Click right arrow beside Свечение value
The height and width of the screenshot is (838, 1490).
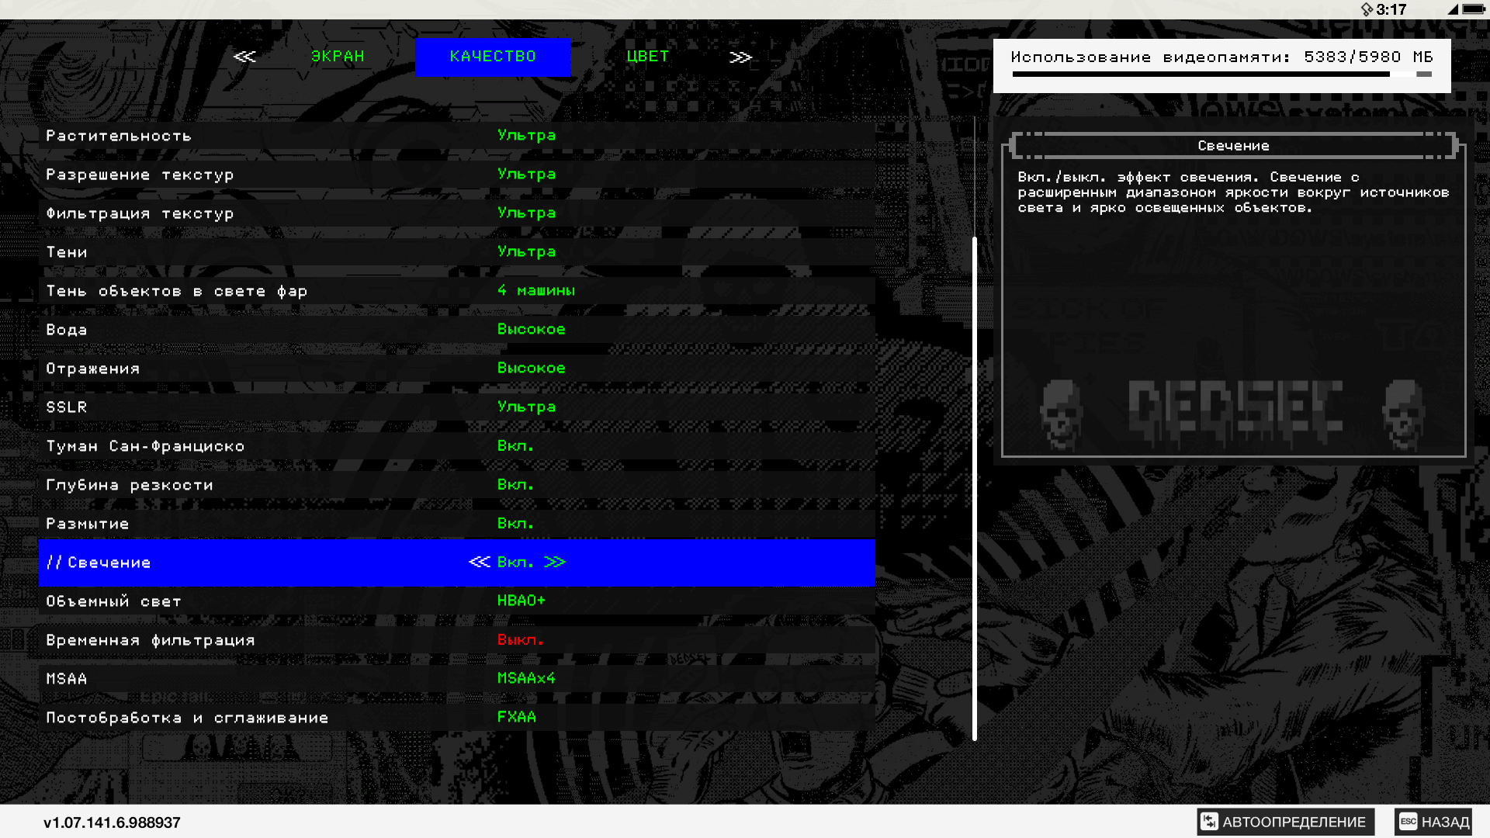click(555, 562)
